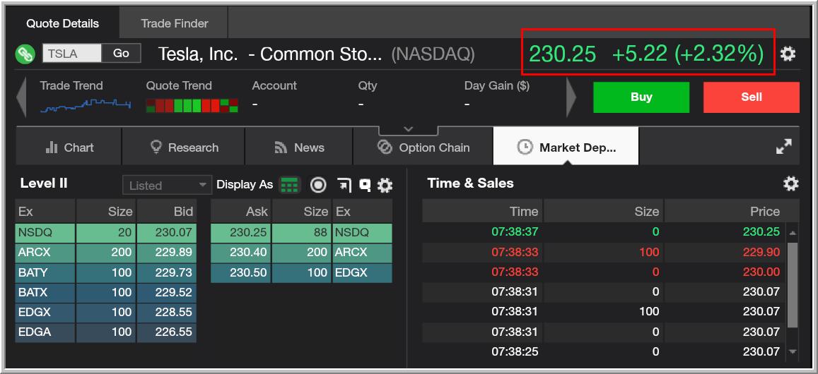Click the Trade Trend sparkline chart
Image resolution: width=818 pixels, height=374 pixels.
pos(86,105)
